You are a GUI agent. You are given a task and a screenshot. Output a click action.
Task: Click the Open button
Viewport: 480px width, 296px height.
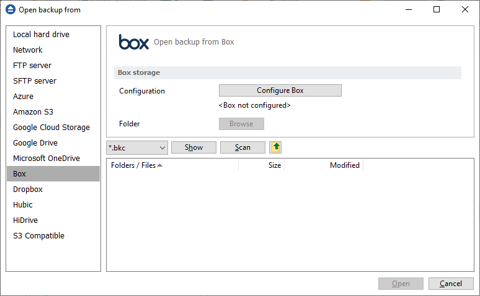pos(401,284)
